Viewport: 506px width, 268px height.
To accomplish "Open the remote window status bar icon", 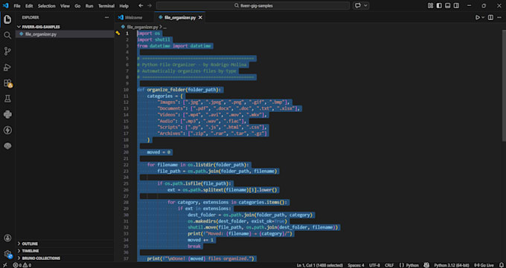I will pyautogui.click(x=5, y=265).
